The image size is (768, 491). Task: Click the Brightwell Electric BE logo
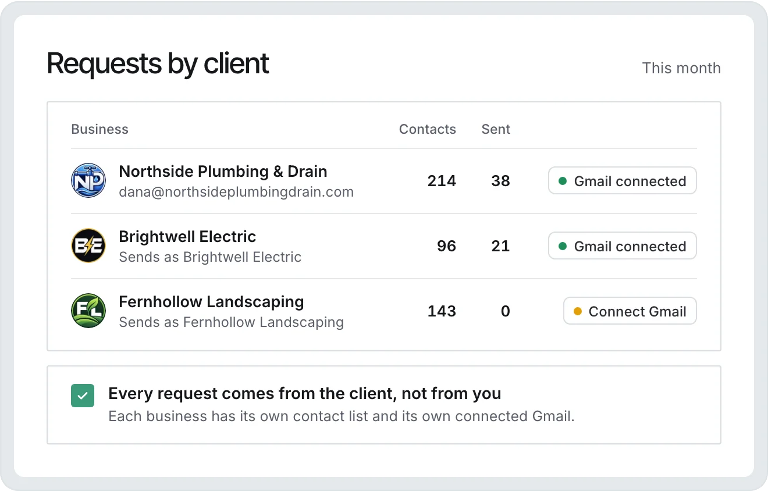coord(88,245)
